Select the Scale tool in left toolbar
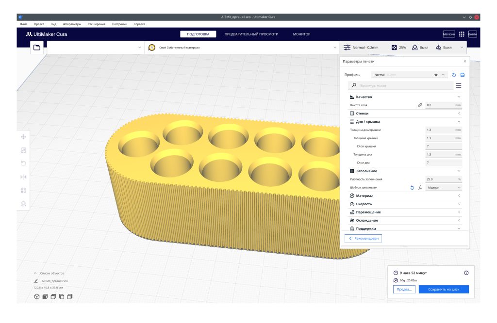497x323 pixels. [23, 150]
